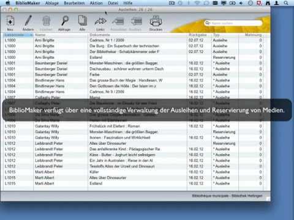
Task: Select the 'Das anfallkranke Kind' row
Action: [134, 149]
